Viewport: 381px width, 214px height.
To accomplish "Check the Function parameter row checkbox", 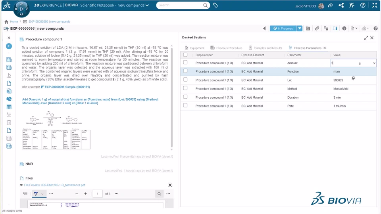I will click(185, 71).
